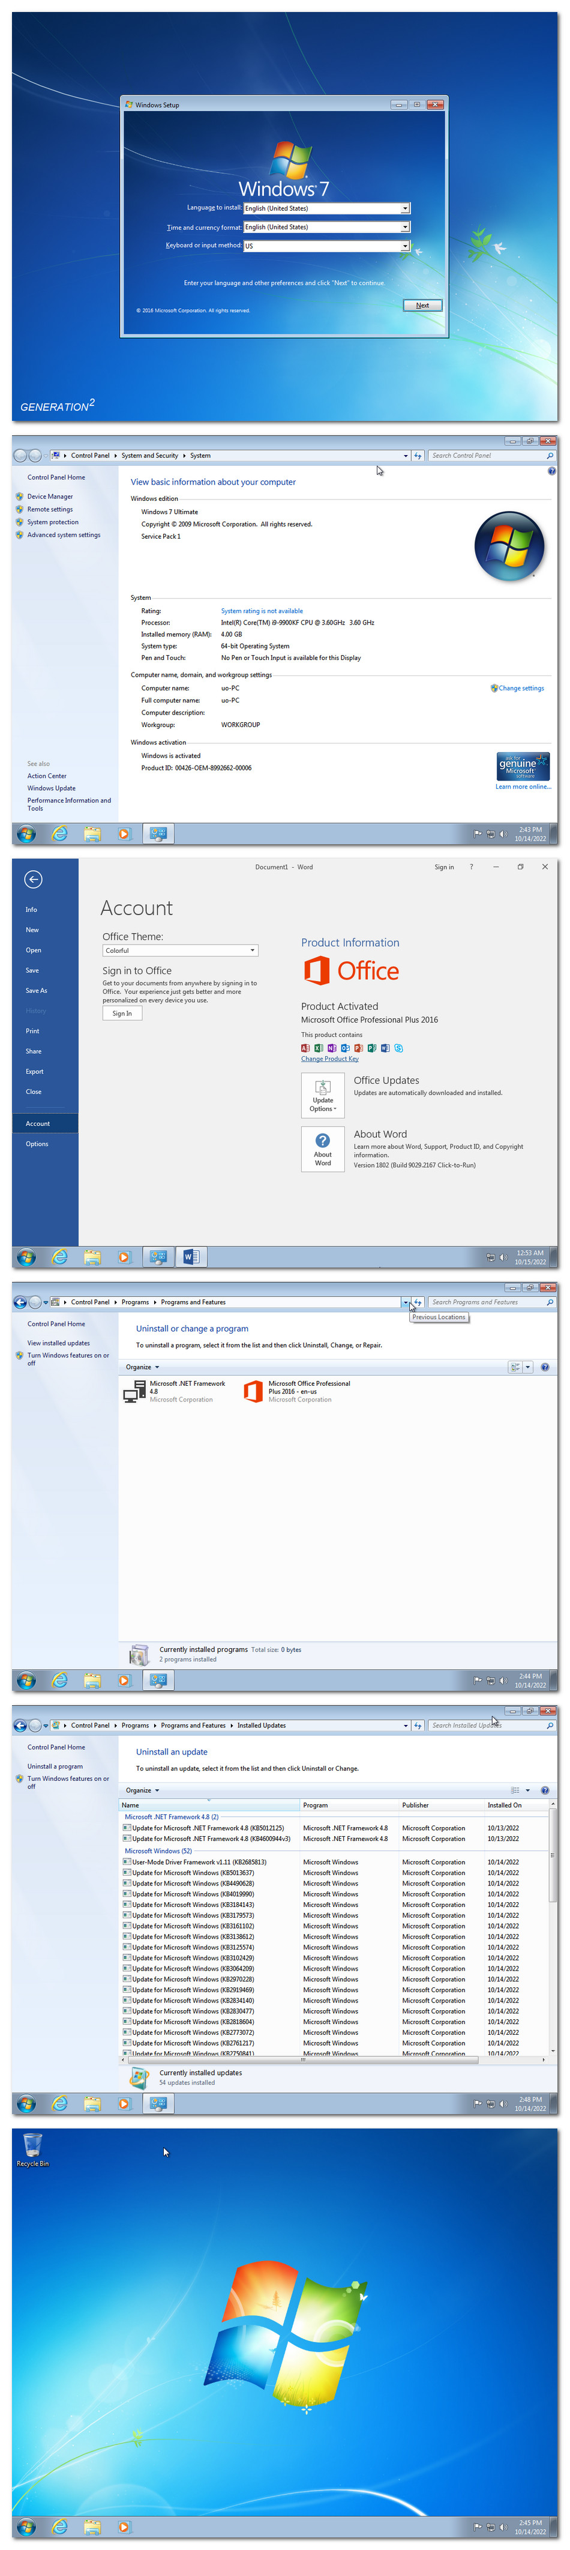This screenshot has width=570, height=2550.
Task: Click the About Word button
Action: pyautogui.click(x=323, y=1150)
